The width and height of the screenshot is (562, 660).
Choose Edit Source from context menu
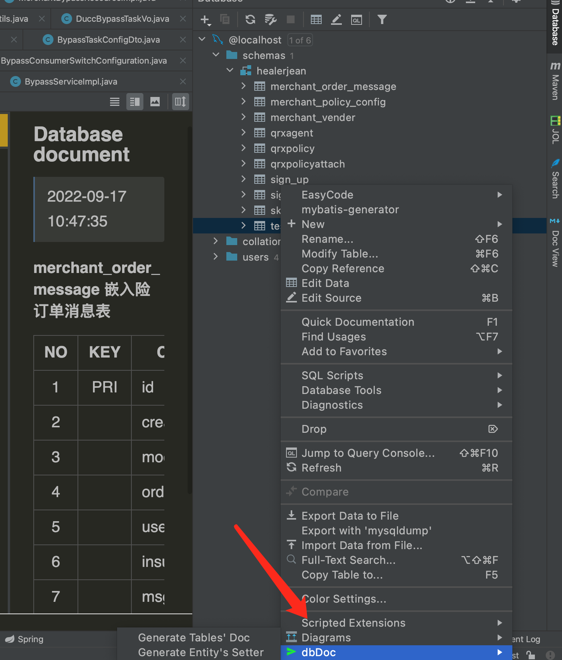click(397, 298)
